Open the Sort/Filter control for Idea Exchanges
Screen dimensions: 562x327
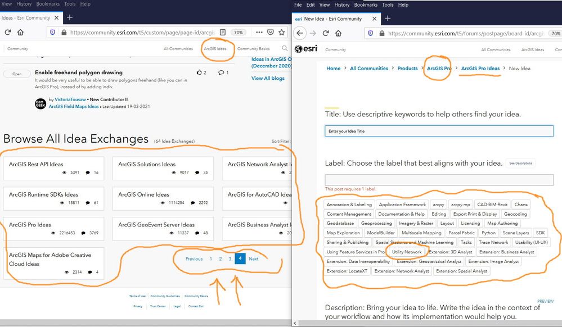pos(281,141)
